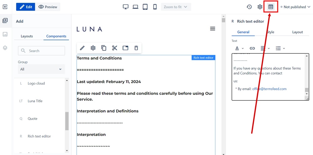Click the component list scroll up arrow
This screenshot has height=155, width=313.
tap(67, 81)
